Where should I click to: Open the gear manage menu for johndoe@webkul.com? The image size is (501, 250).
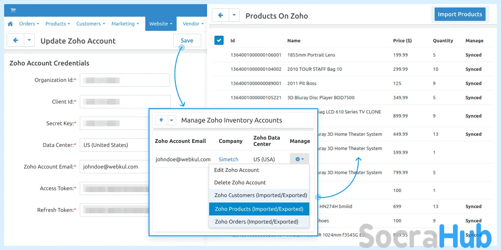[299, 159]
